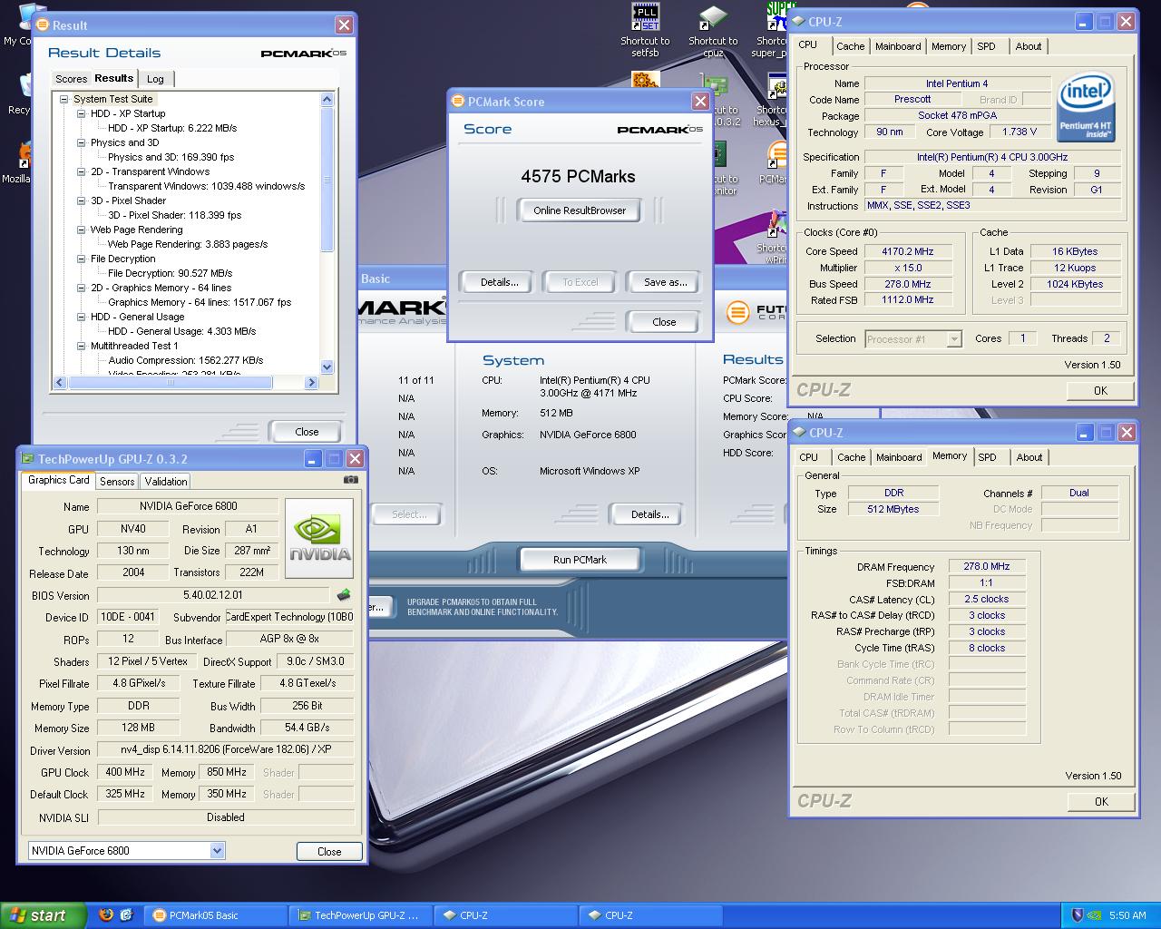Image resolution: width=1161 pixels, height=929 pixels.
Task: Click the Core Speed value 4170.2 MHz
Action: click(907, 251)
